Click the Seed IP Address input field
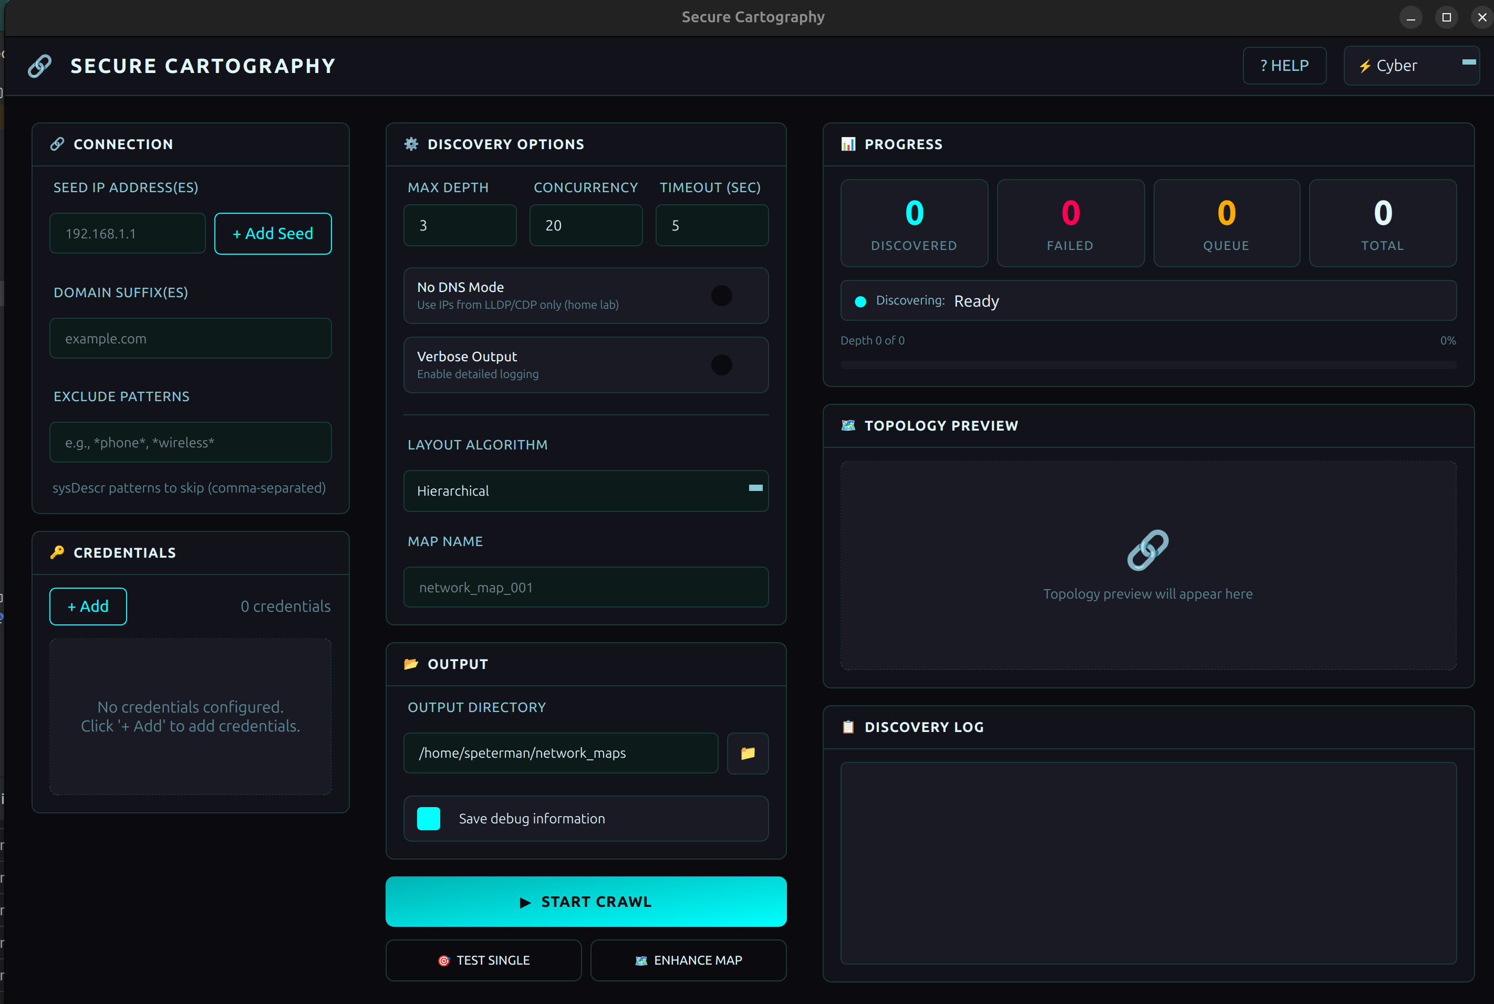Image resolution: width=1494 pixels, height=1004 pixels. (x=127, y=233)
